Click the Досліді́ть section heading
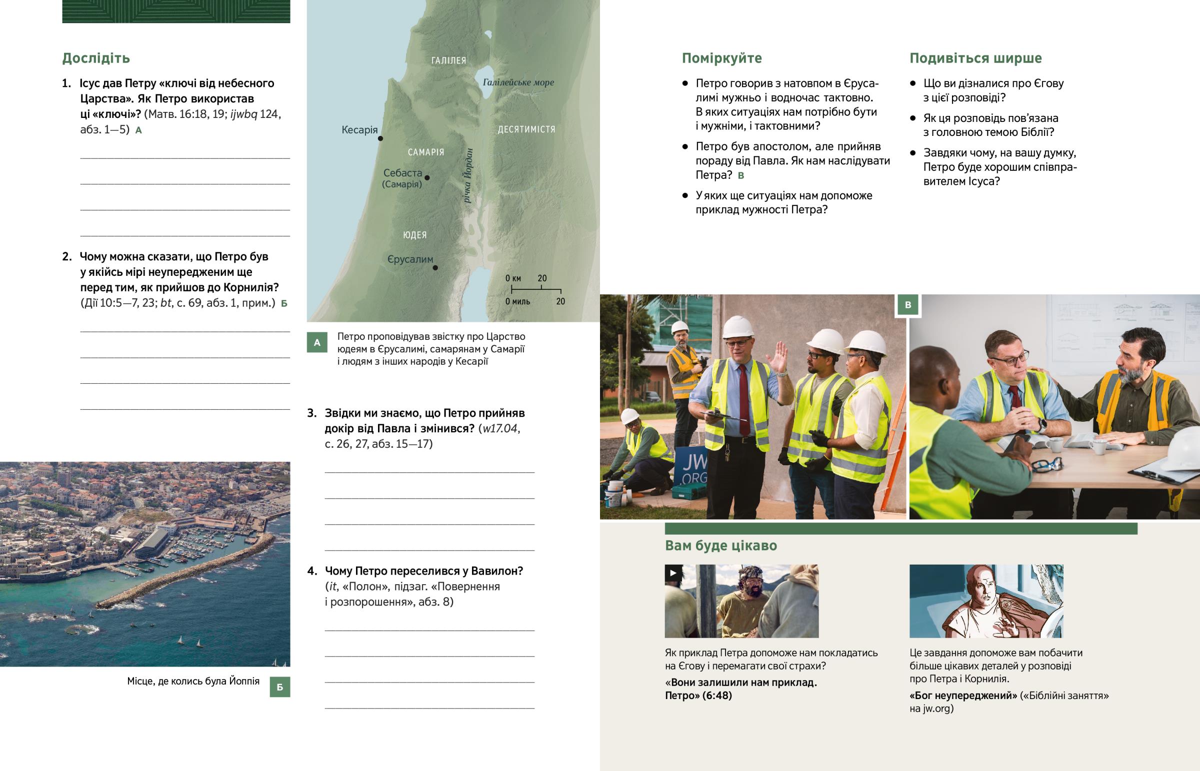 pyautogui.click(x=96, y=58)
